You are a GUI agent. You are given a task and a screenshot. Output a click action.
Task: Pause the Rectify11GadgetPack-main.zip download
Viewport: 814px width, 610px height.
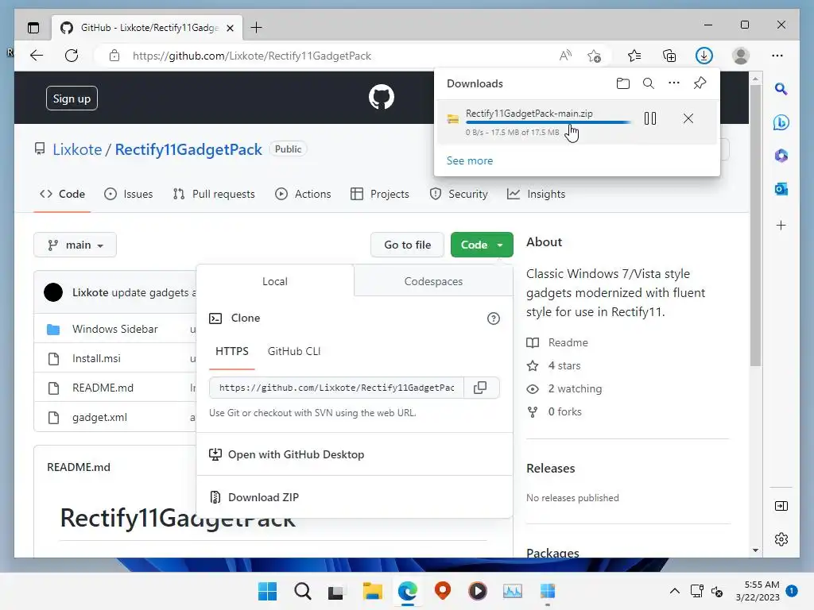pyautogui.click(x=650, y=119)
